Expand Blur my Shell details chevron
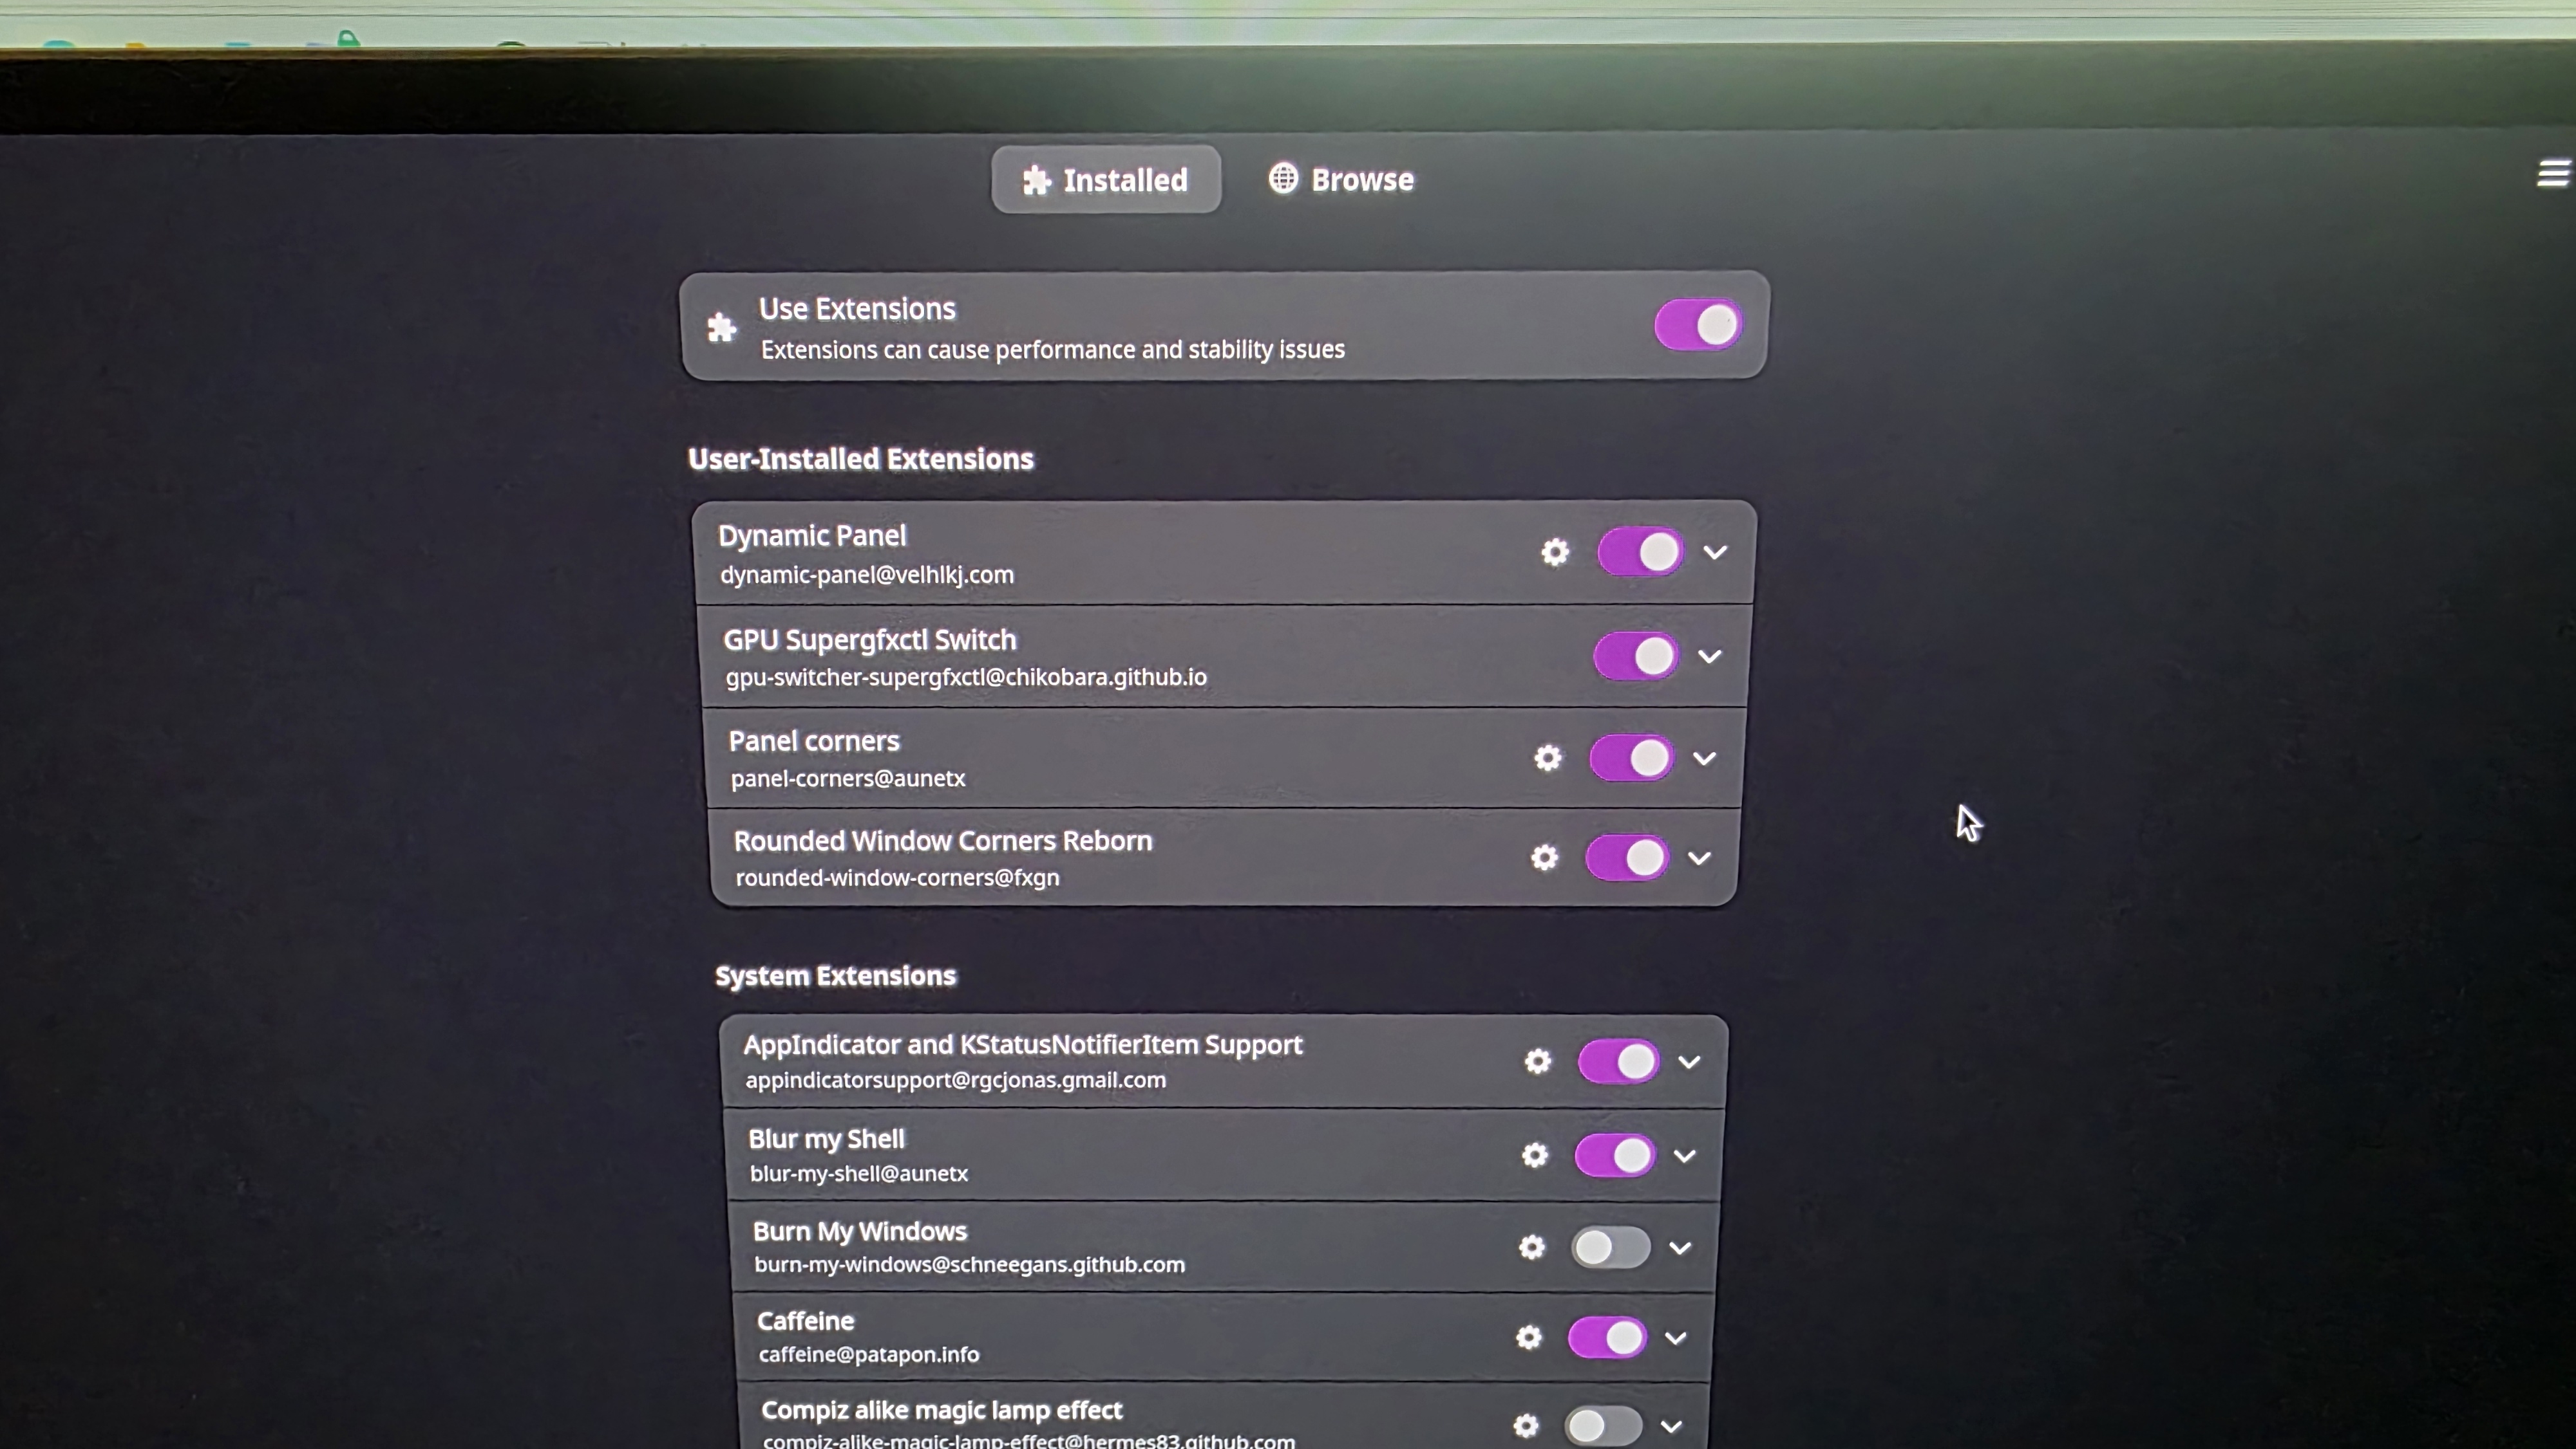The height and width of the screenshot is (1449, 2576). point(1685,1156)
